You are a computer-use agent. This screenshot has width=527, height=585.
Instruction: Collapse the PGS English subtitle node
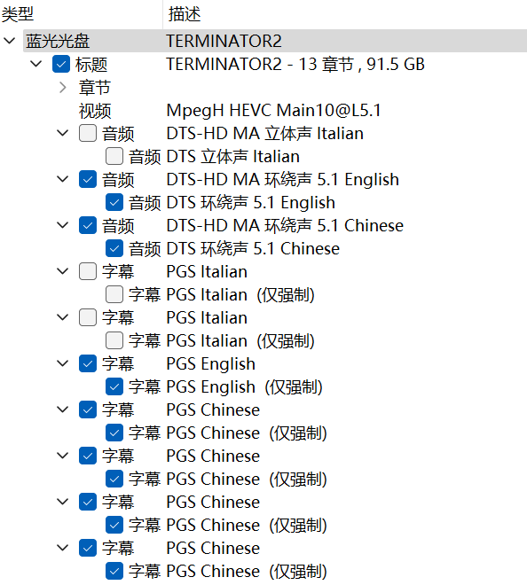62,363
